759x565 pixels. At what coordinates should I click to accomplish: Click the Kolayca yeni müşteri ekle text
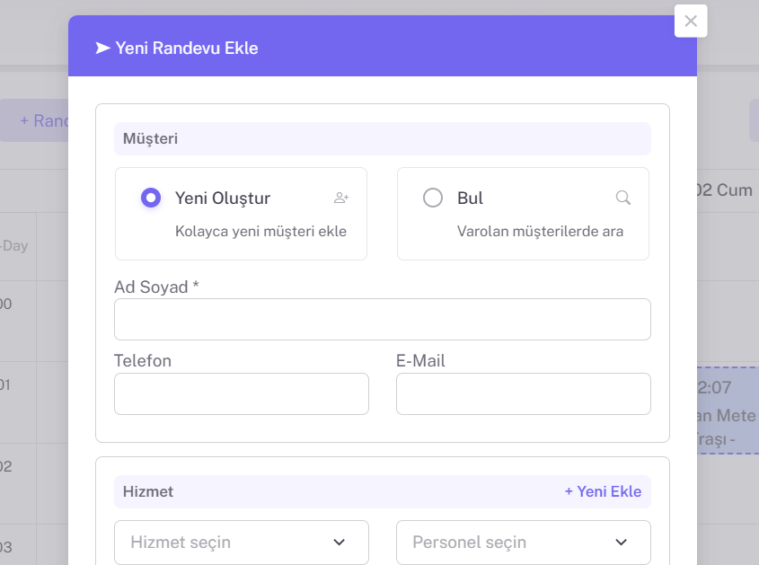260,231
